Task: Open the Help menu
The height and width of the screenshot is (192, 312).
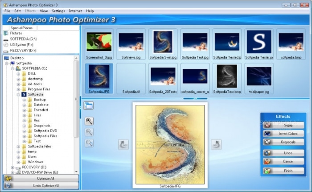Action: tap(90, 11)
